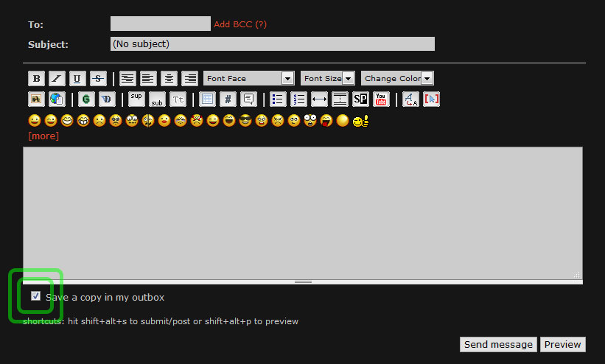Apply shadow effect (blue D)
The width and height of the screenshot is (605, 364).
tap(107, 99)
